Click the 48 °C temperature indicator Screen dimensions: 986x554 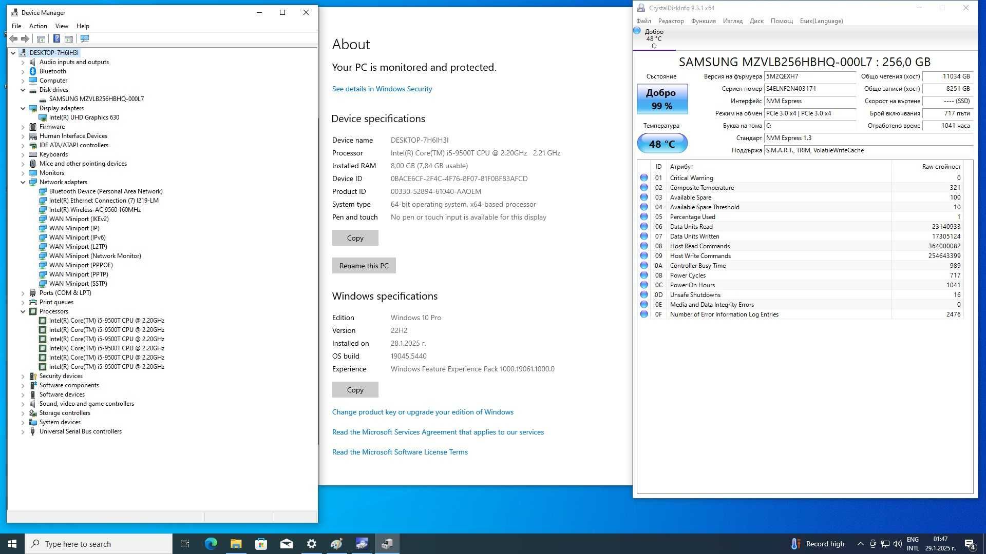[x=662, y=144]
